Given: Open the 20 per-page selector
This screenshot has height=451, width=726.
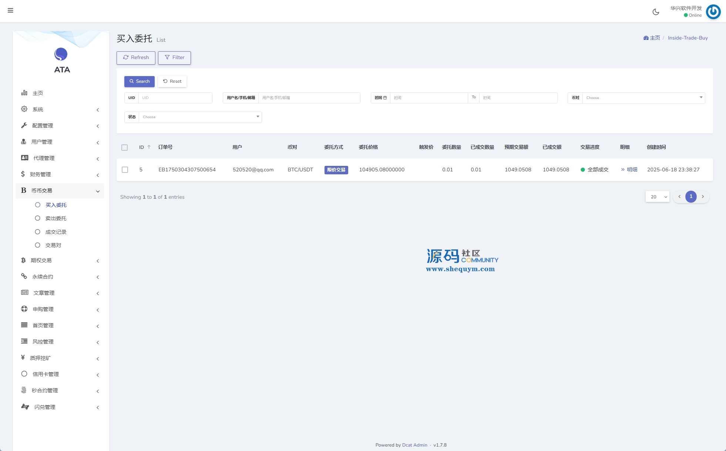Looking at the screenshot, I should 658,197.
